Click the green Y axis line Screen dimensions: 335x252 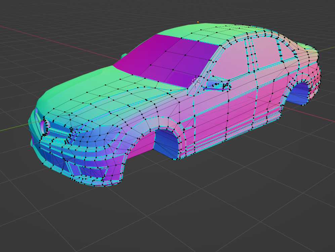(13, 128)
